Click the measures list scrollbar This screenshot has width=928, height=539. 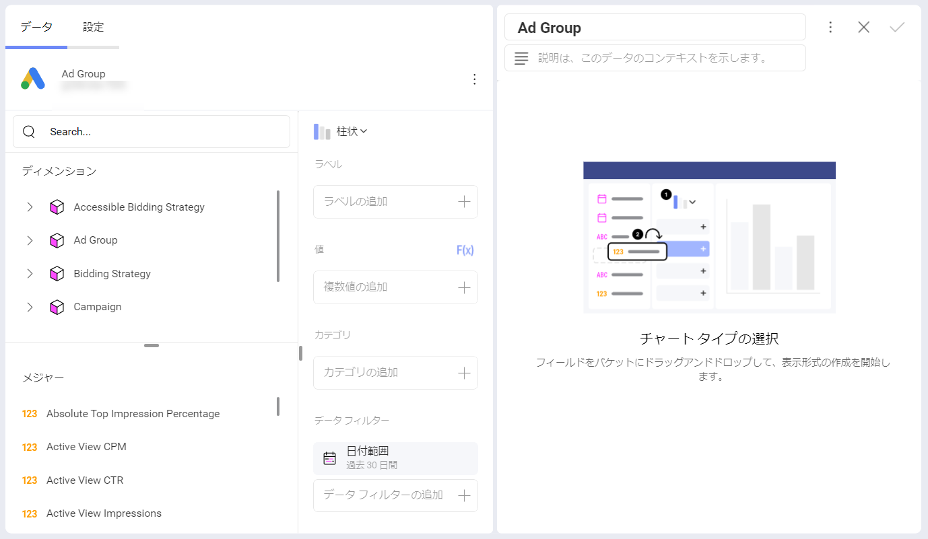pos(278,406)
